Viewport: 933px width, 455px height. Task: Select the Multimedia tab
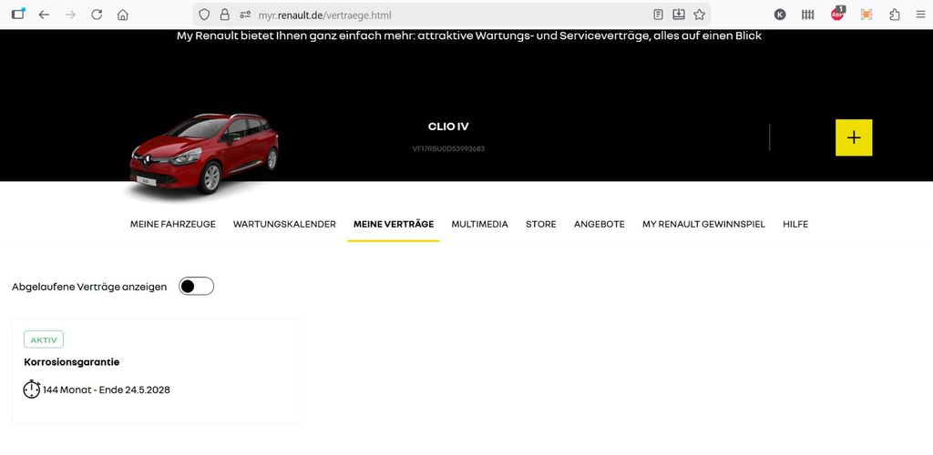[x=479, y=224]
